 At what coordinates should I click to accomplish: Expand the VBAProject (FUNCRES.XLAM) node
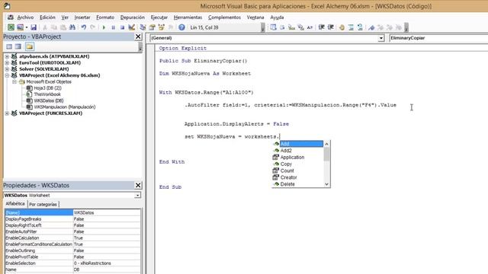coord(7,113)
